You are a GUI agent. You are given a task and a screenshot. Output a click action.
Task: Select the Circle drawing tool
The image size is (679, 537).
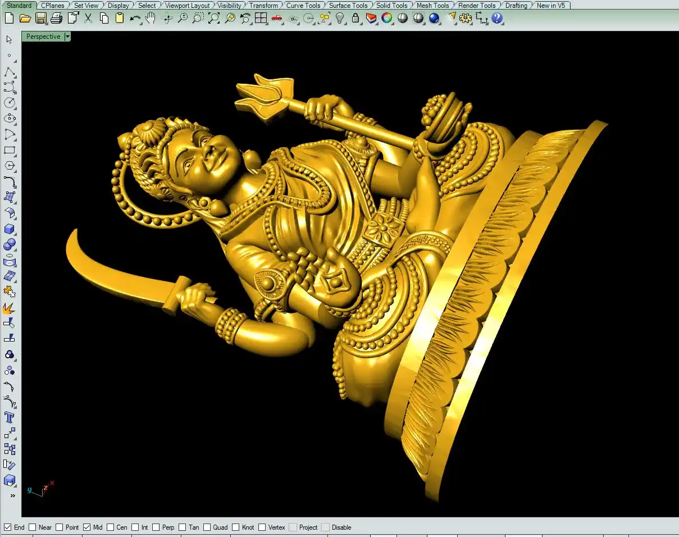[x=10, y=103]
